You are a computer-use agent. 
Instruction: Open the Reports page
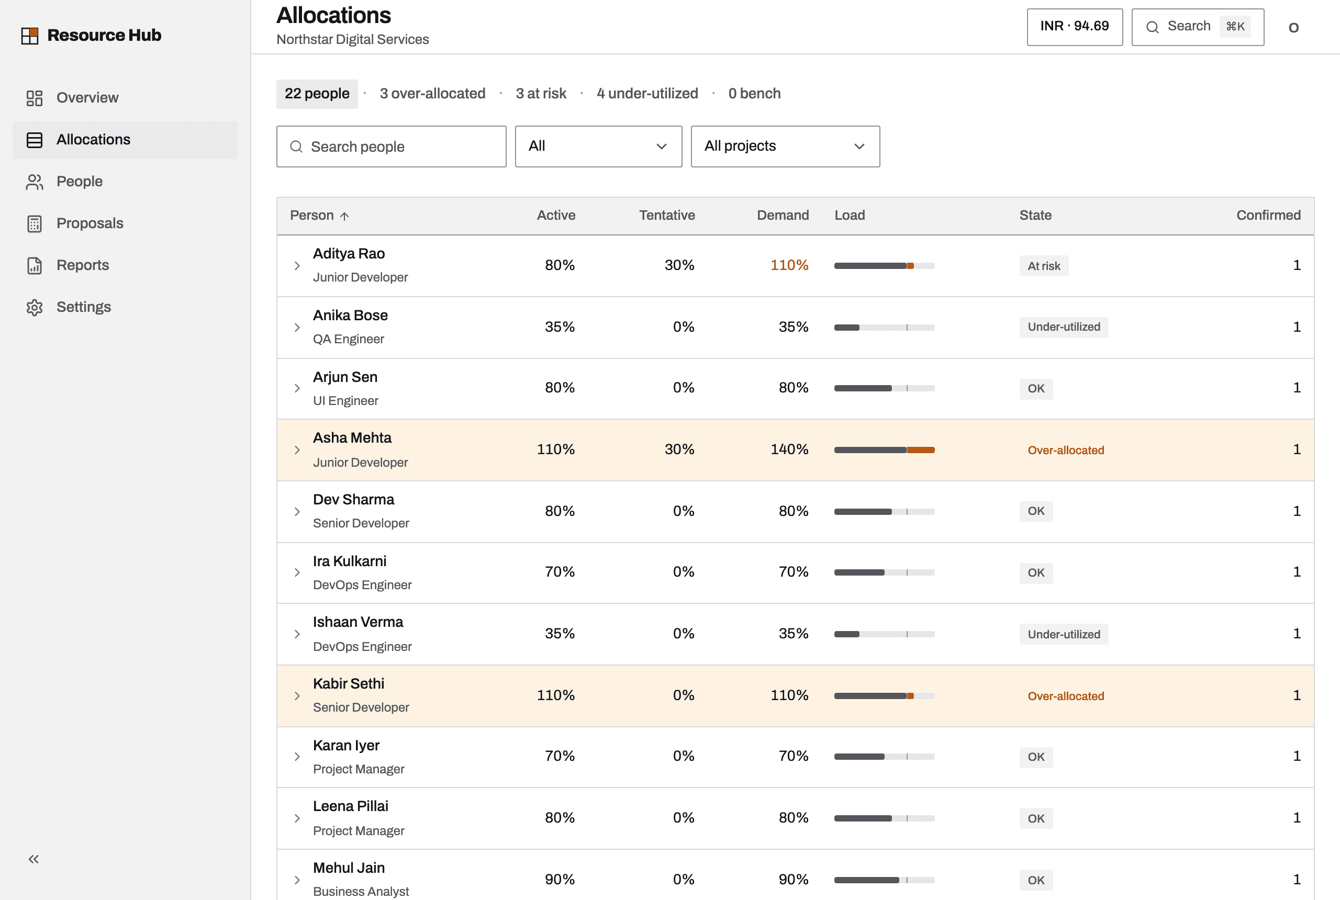125,266
